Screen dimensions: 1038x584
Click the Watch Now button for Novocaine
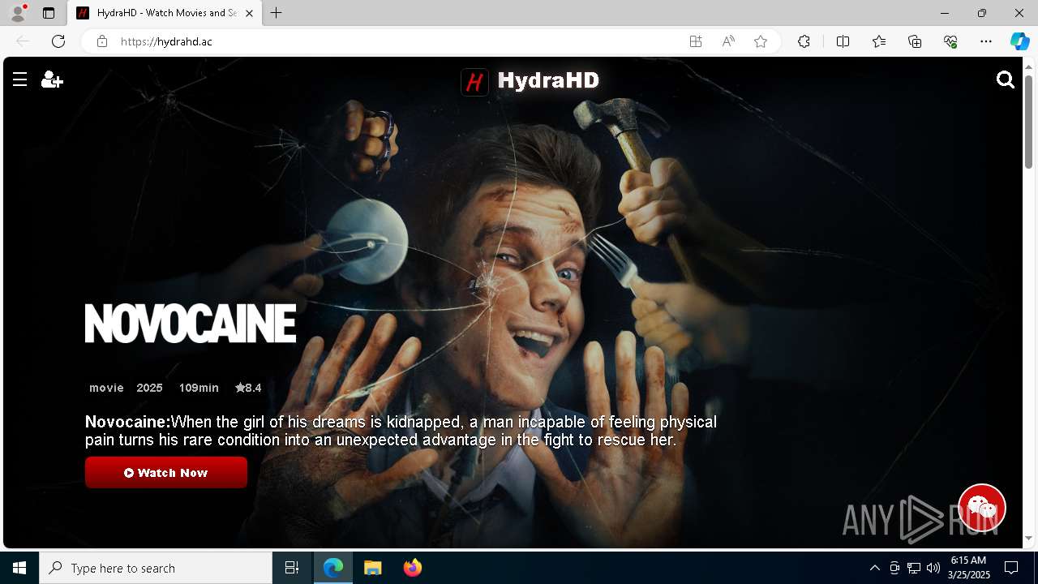(166, 472)
